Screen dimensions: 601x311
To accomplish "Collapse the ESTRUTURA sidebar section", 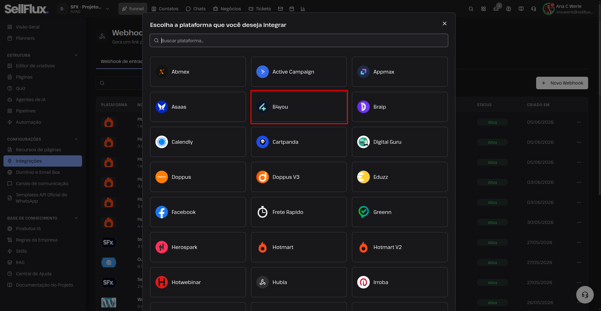I will click(x=76, y=55).
